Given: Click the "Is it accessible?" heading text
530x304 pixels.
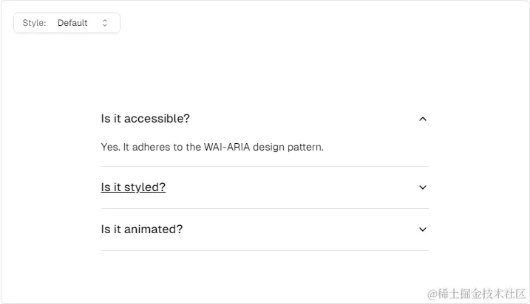Looking at the screenshot, I should 146,119.
